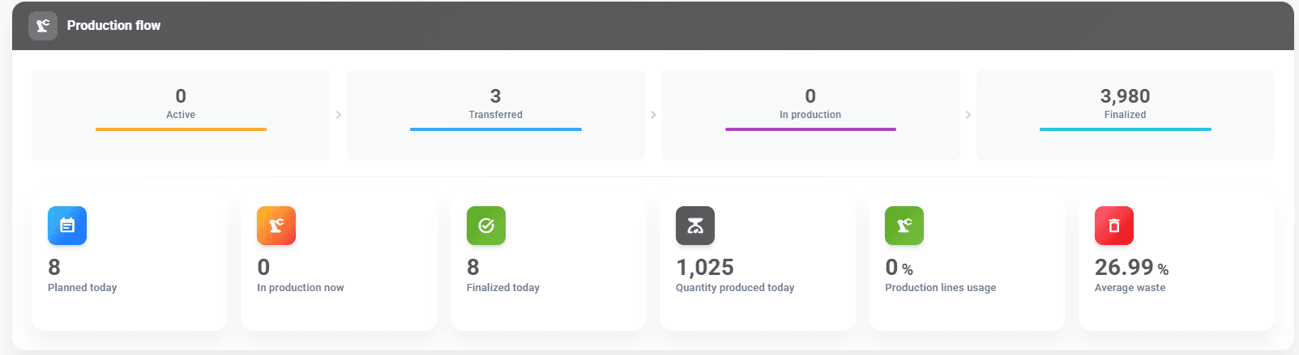Image resolution: width=1299 pixels, height=355 pixels.
Task: Click the red trash Average waste icon
Action: pyautogui.click(x=1114, y=226)
